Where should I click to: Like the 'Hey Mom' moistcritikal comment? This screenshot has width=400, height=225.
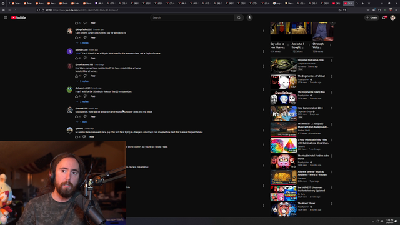(76, 76)
